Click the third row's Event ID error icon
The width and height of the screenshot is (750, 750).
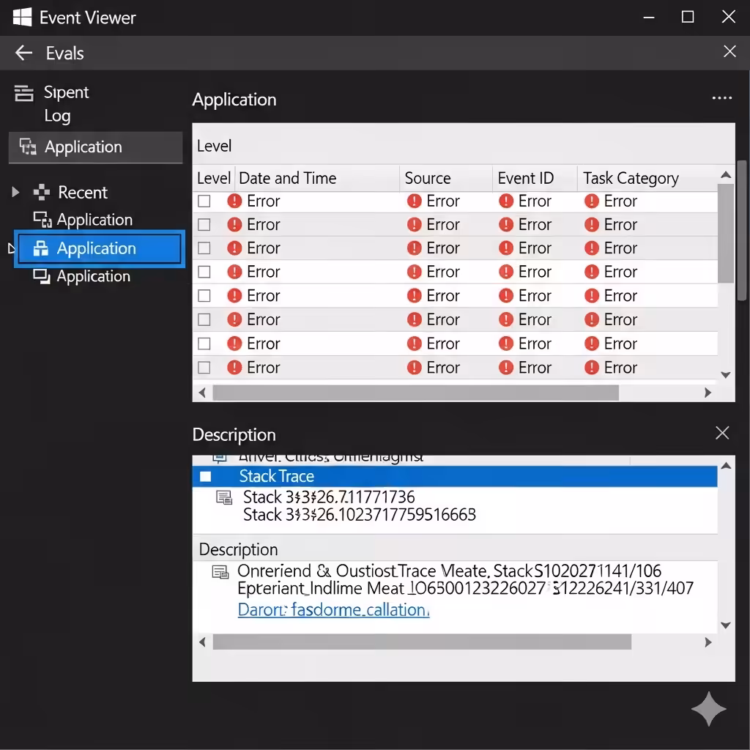click(x=506, y=248)
